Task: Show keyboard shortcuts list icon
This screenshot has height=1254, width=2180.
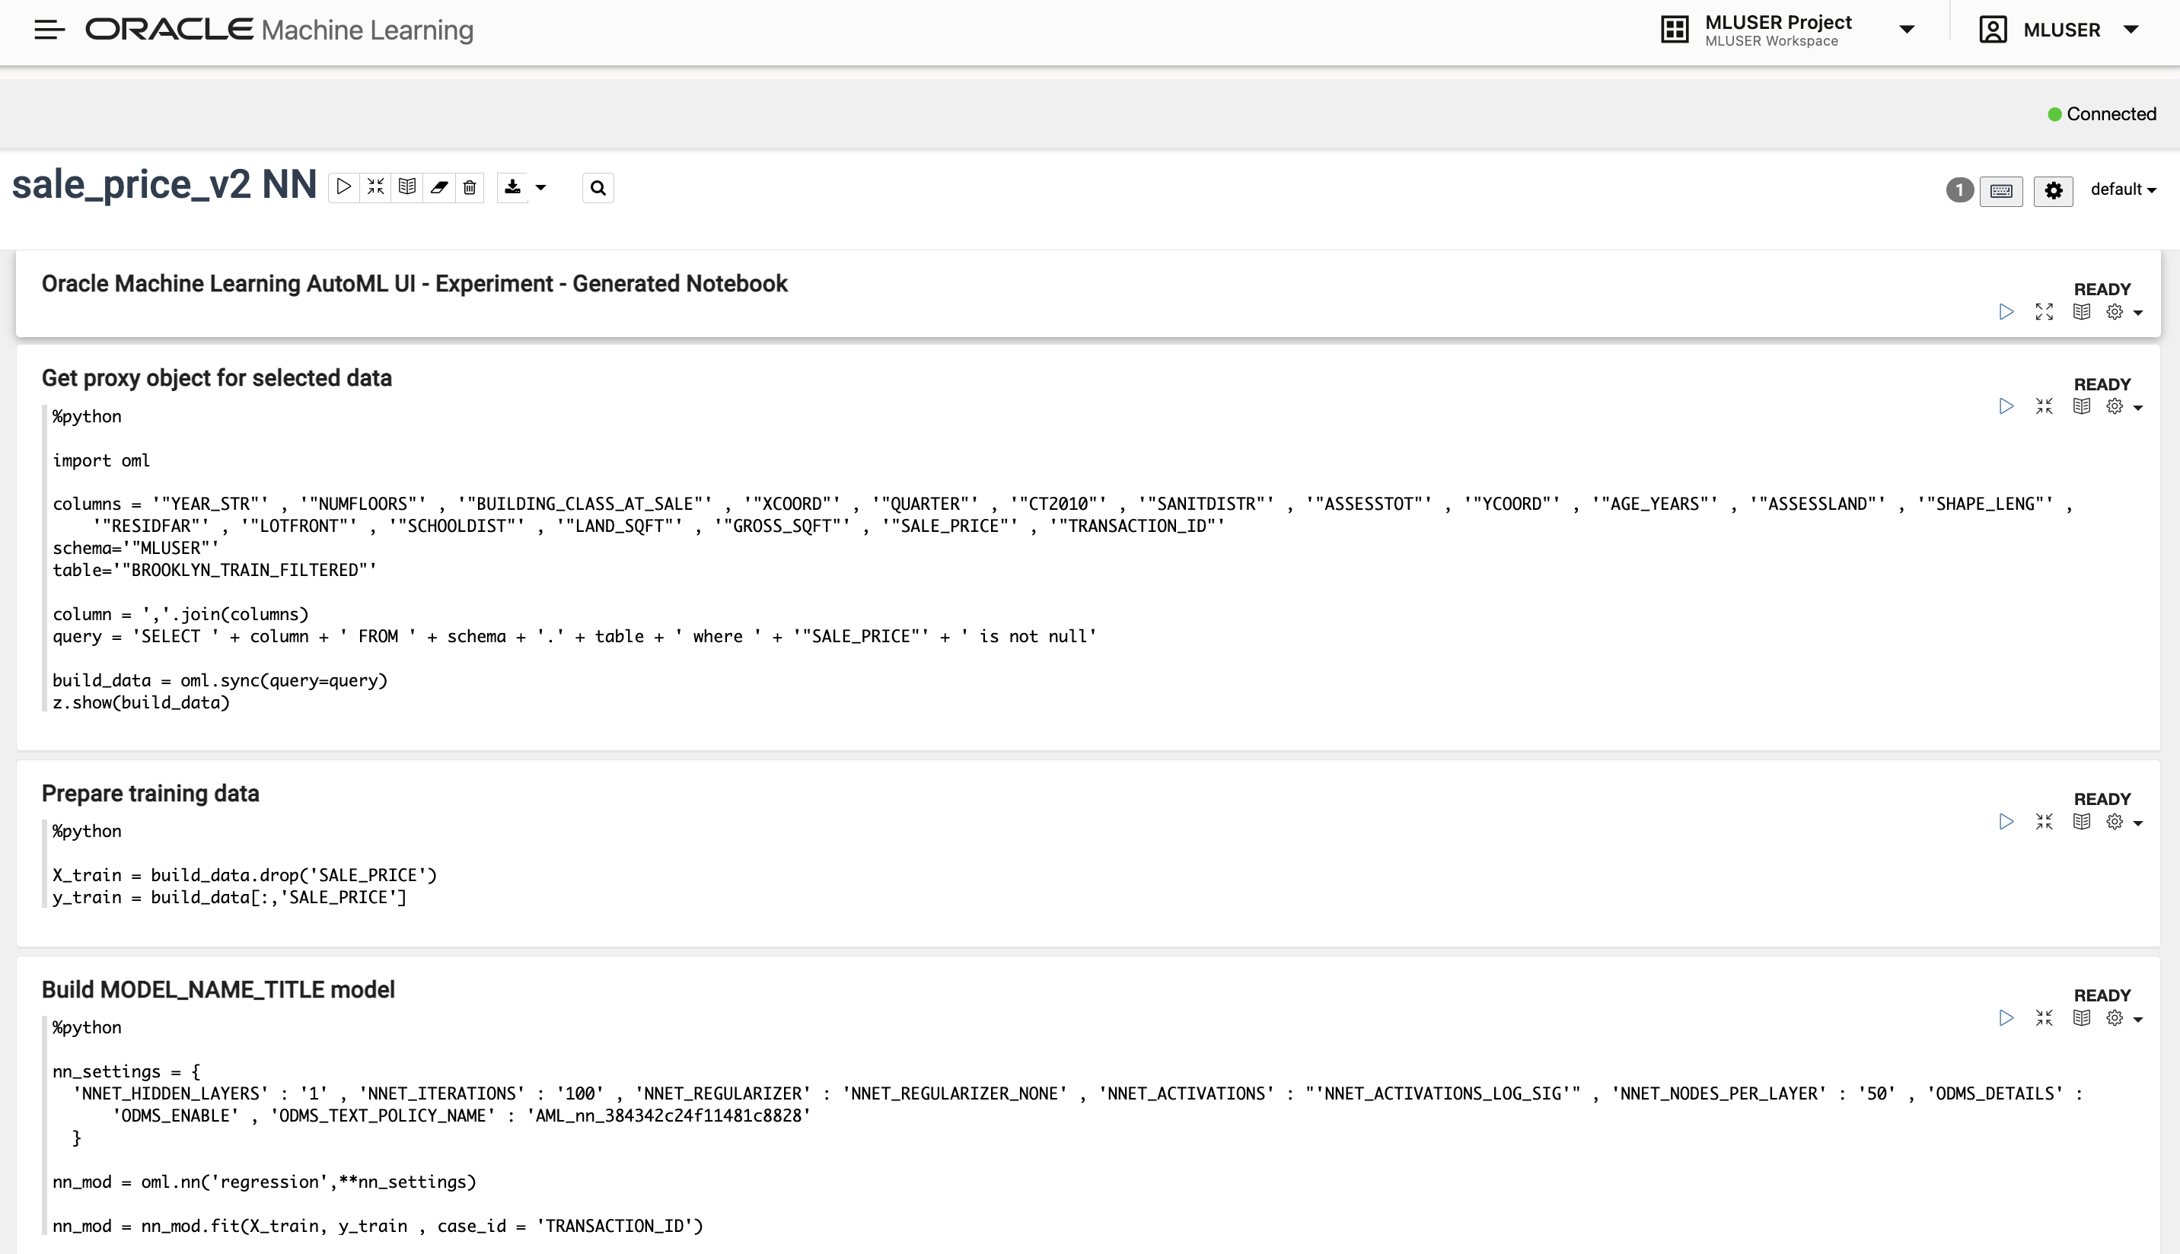Action: pyautogui.click(x=2001, y=190)
